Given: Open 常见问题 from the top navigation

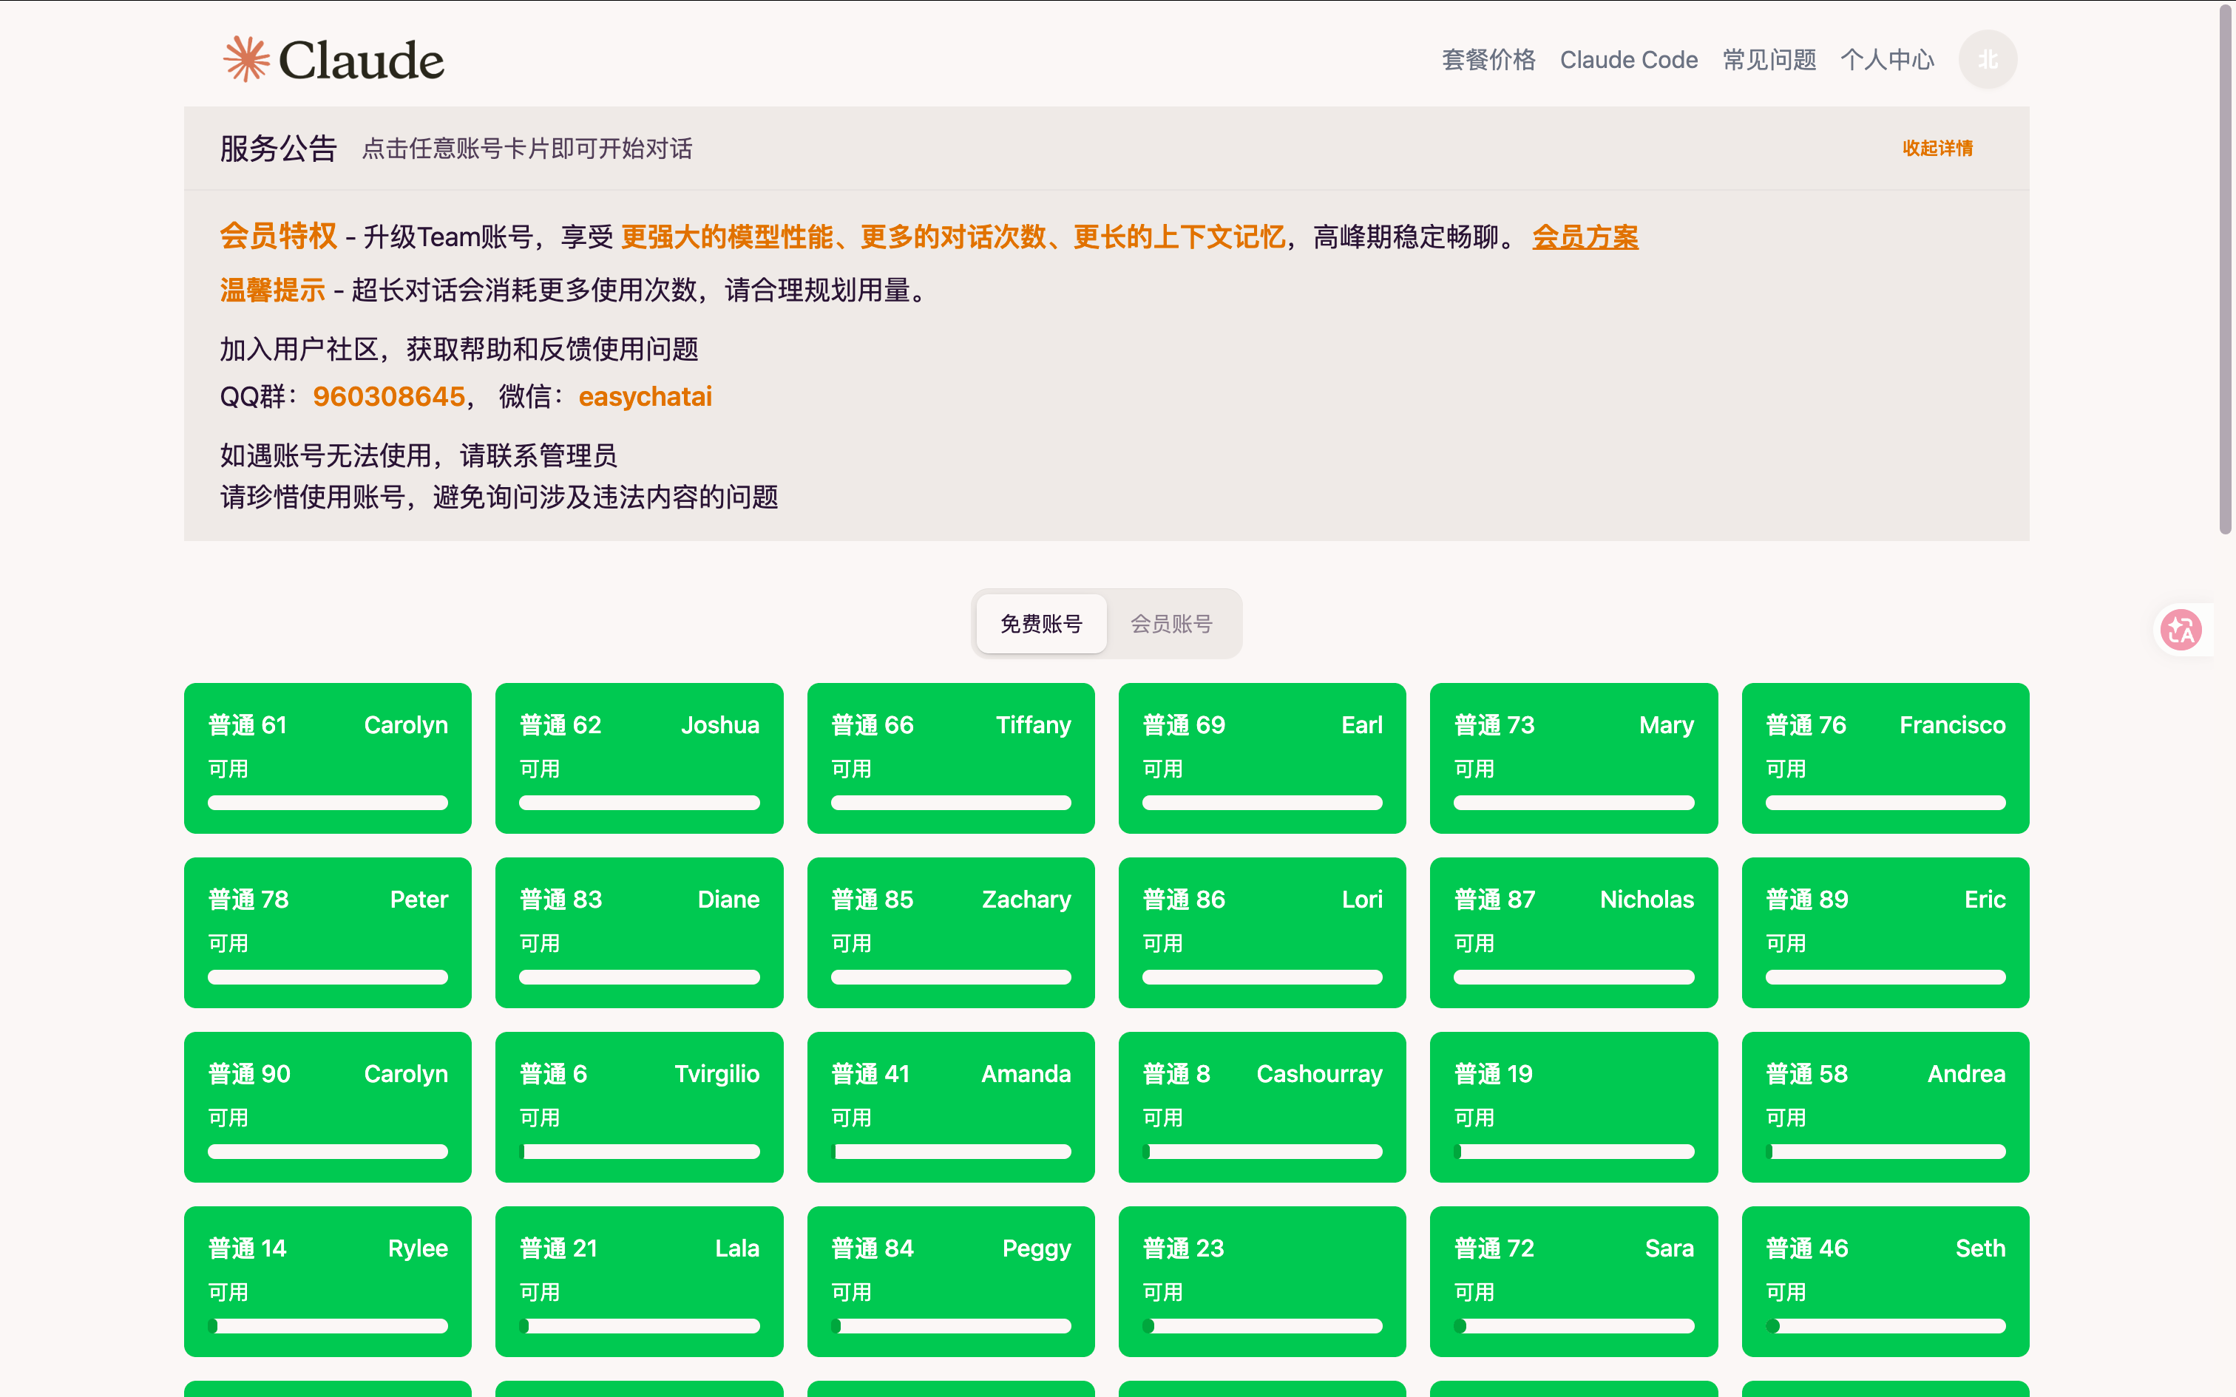Looking at the screenshot, I should click(x=1767, y=59).
